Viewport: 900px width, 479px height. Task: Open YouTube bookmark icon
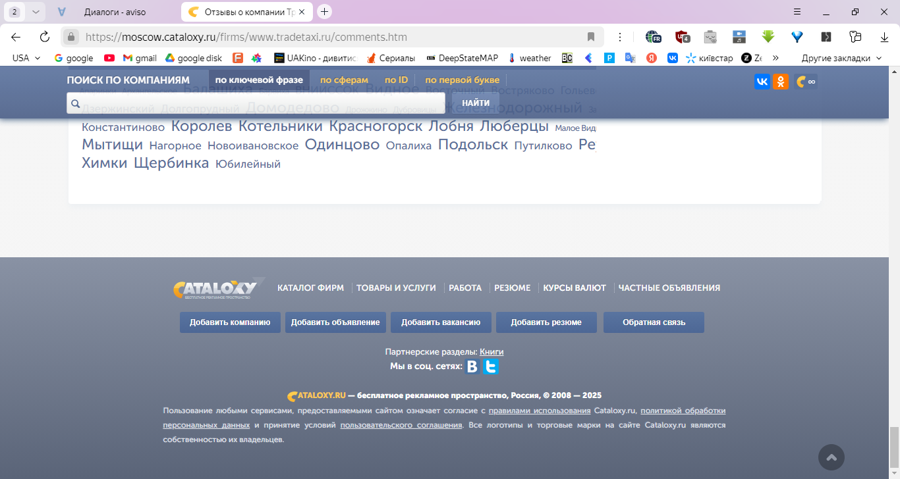coord(109,58)
